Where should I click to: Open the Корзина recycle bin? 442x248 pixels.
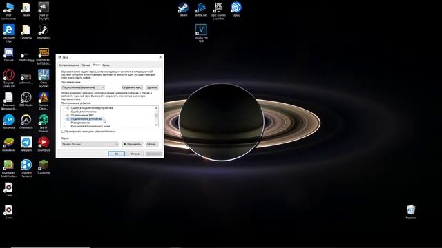(x=411, y=212)
